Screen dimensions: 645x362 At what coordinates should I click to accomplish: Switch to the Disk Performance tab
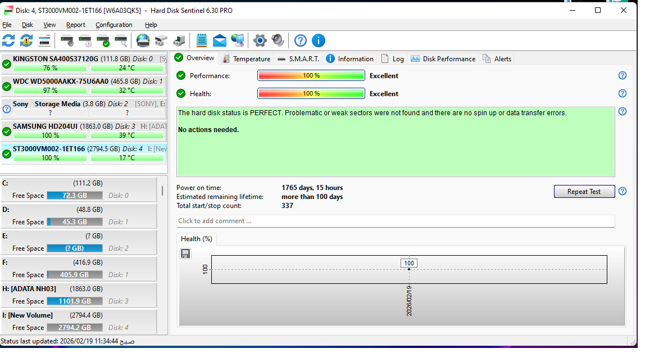click(x=443, y=59)
